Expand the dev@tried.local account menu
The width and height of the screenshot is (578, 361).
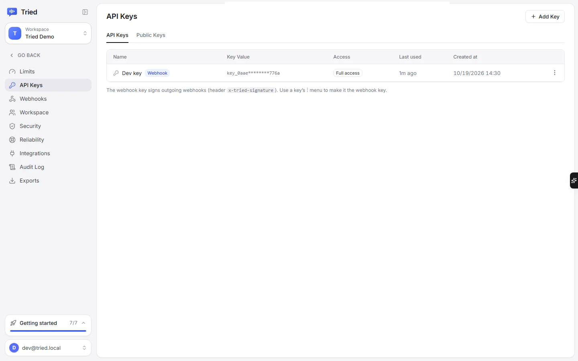(x=48, y=348)
